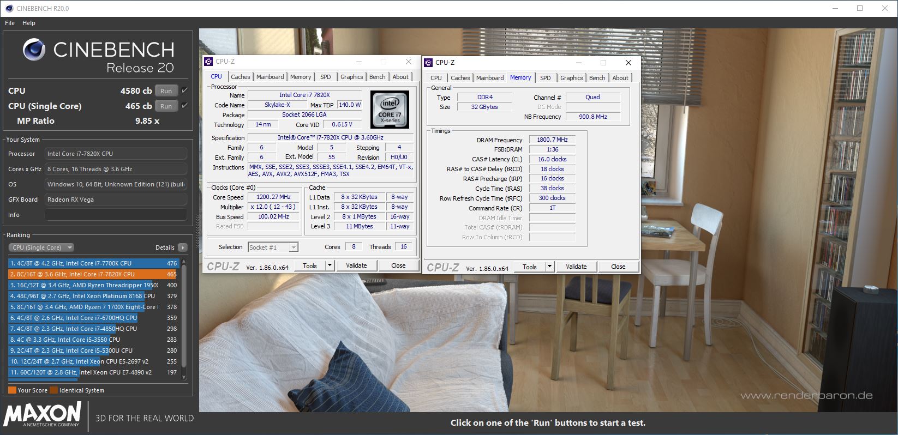Image resolution: width=898 pixels, height=435 pixels.
Task: Click the Maxon logo at bottom left
Action: (42, 415)
